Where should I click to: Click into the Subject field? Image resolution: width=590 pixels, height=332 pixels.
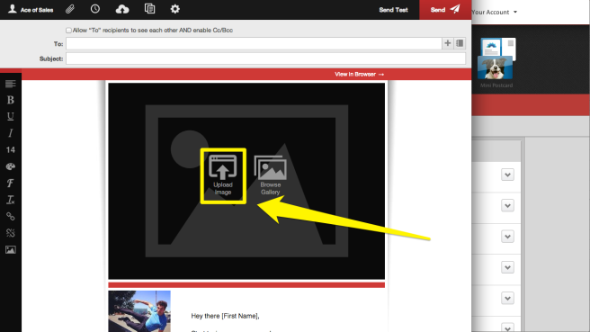click(x=265, y=58)
